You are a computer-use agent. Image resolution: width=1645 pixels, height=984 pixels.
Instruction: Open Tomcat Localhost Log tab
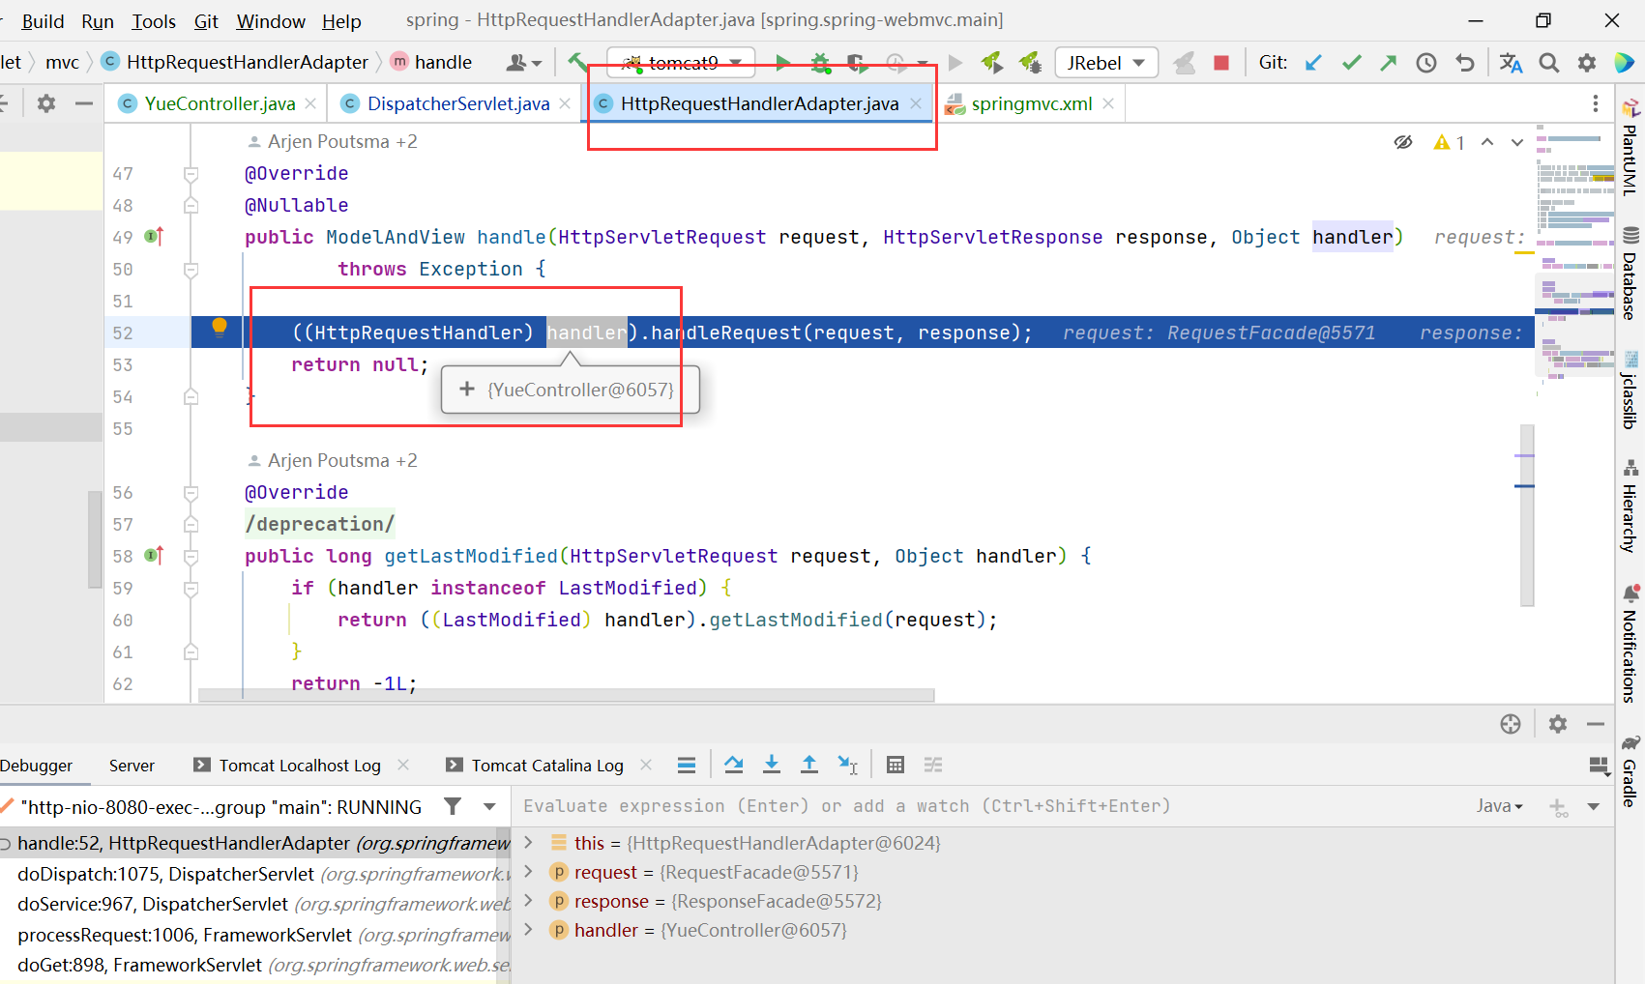tap(300, 765)
